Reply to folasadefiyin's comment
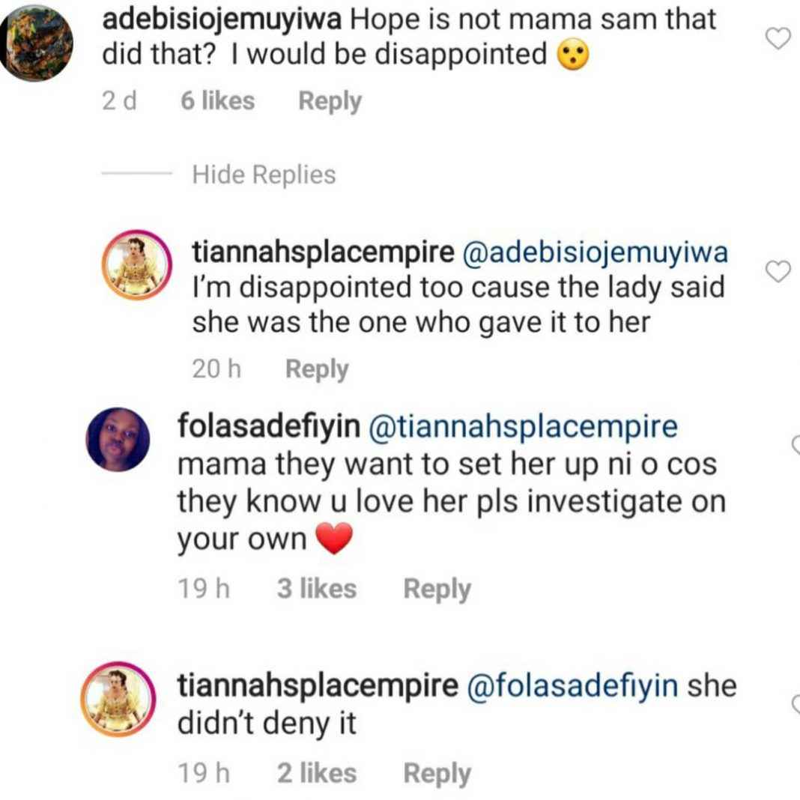Image resolution: width=800 pixels, height=800 pixels. click(437, 590)
